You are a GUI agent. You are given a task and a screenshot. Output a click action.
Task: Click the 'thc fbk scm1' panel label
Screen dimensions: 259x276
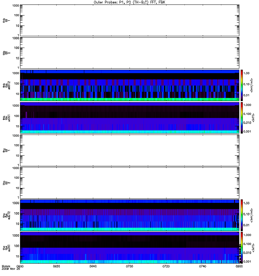(x=7, y=248)
